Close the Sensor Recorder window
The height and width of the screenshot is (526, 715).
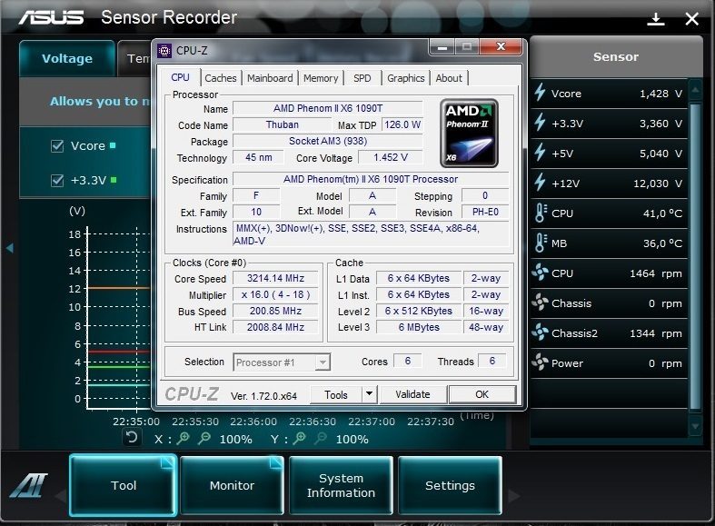[691, 19]
